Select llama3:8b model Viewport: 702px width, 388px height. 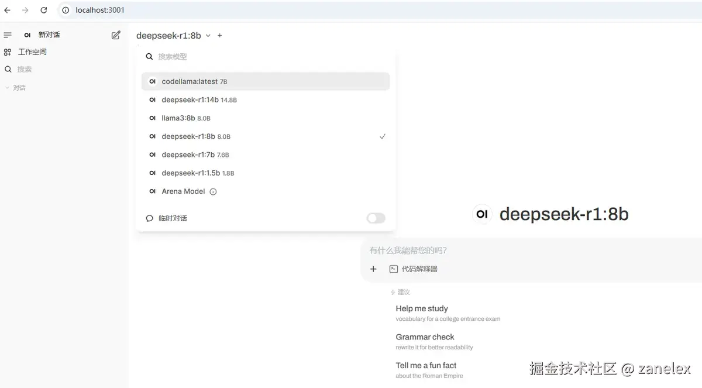point(265,118)
